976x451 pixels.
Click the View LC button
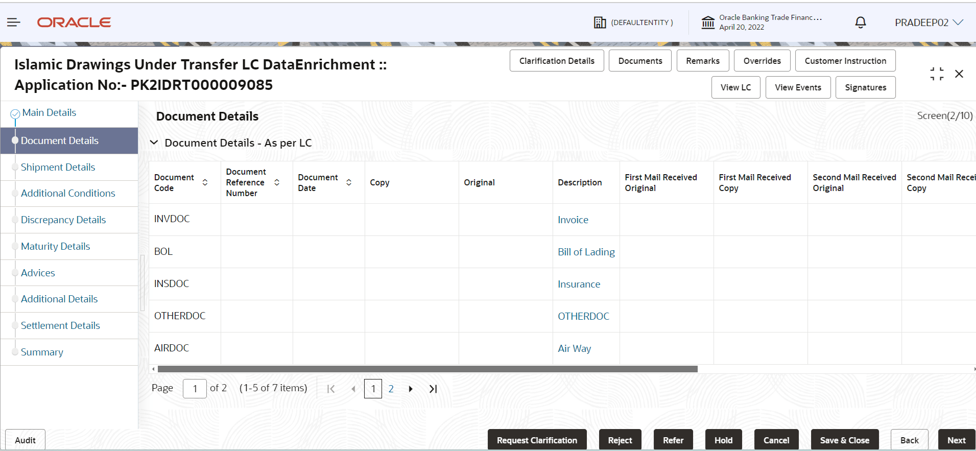pyautogui.click(x=736, y=87)
